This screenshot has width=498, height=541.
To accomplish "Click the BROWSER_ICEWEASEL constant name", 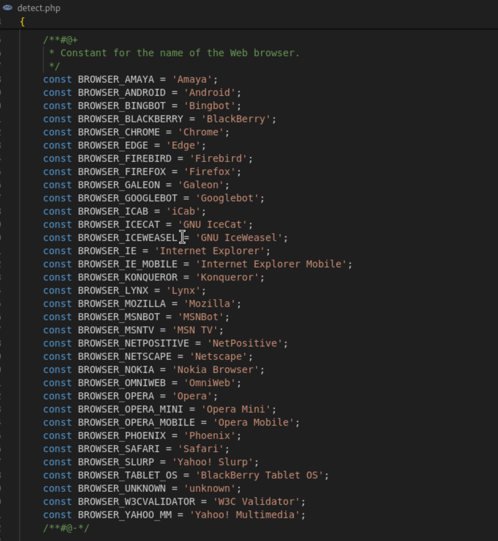I will pos(128,238).
